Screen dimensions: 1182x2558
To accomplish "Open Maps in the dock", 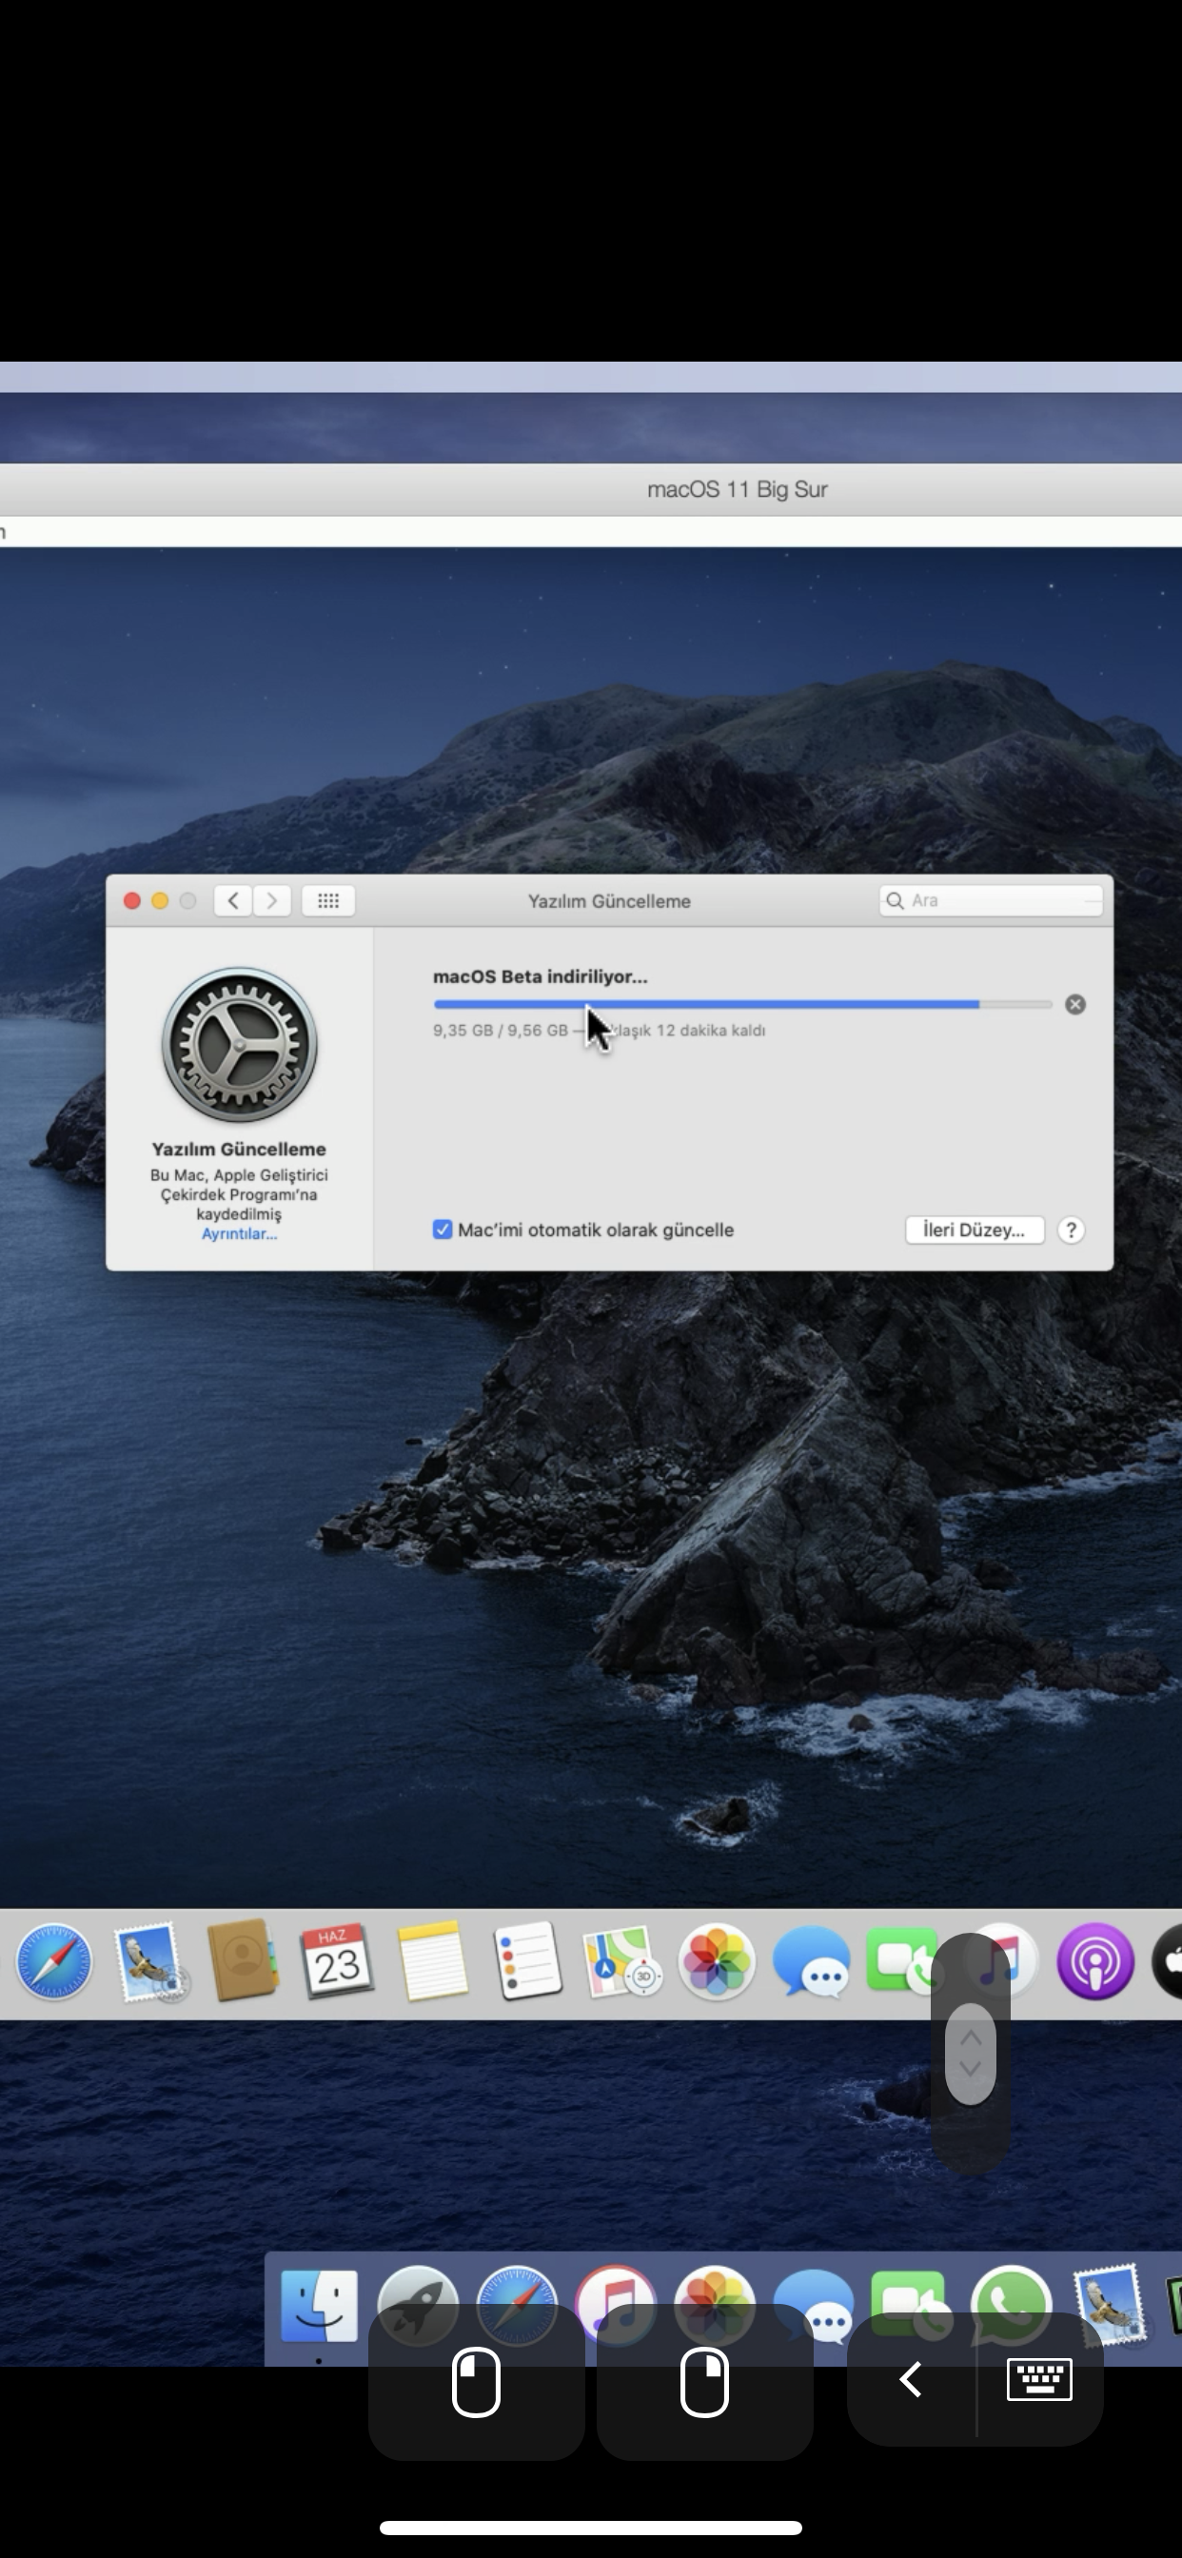I will coord(621,1962).
